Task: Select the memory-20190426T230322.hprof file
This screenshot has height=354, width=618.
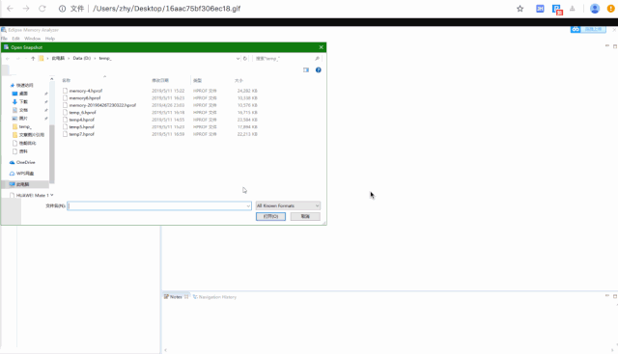Action: pyautogui.click(x=102, y=105)
